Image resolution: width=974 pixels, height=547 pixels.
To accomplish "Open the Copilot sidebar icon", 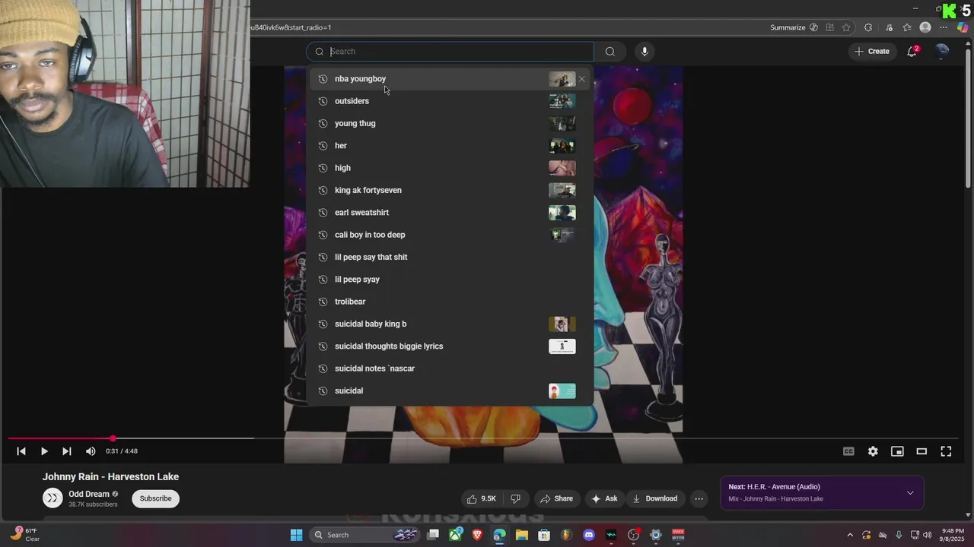I will (x=963, y=27).
